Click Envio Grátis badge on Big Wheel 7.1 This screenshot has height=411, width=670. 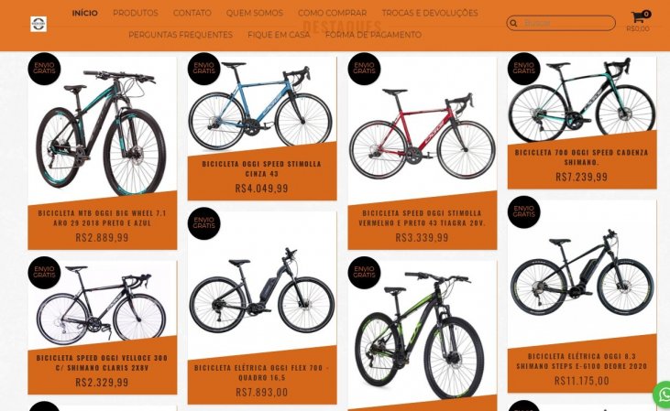(x=44, y=69)
